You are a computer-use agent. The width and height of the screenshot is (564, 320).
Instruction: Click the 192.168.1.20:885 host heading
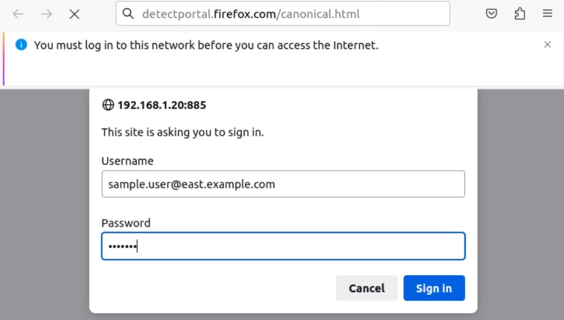click(x=162, y=105)
